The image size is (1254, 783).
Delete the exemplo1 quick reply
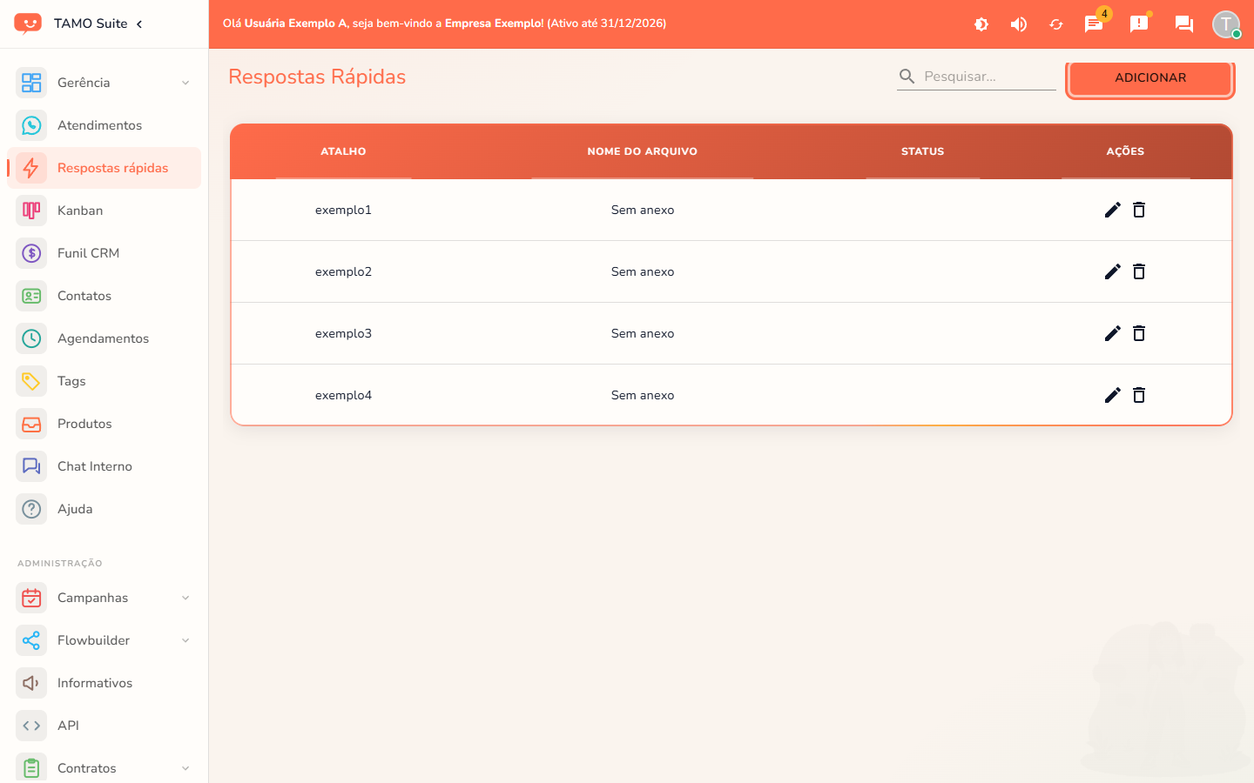point(1139,210)
